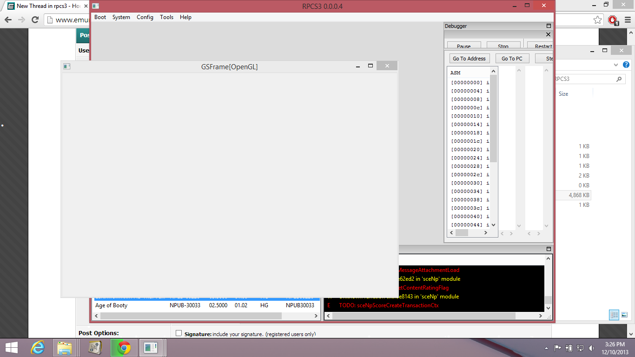Expand the Explorer ribbon chevron
The width and height of the screenshot is (635, 357).
pos(616,65)
